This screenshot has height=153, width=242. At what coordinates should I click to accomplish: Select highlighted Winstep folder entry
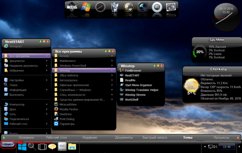pos(84,70)
